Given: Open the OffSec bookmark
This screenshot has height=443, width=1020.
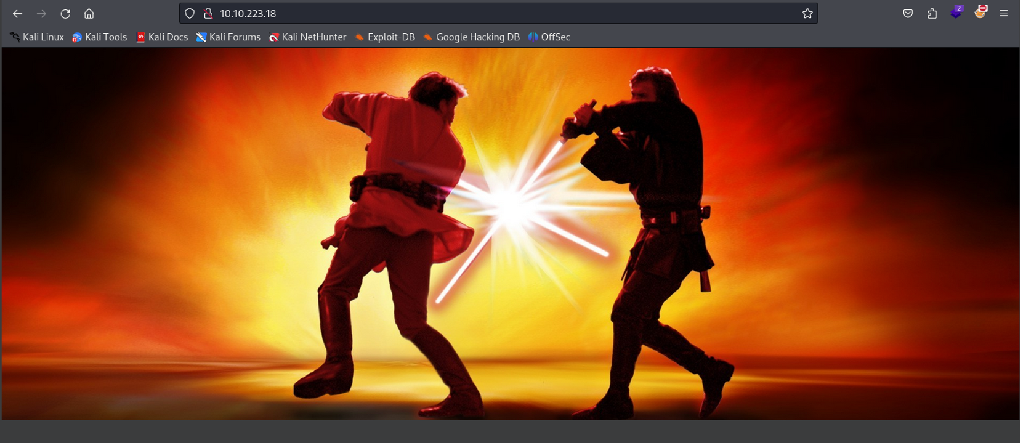Looking at the screenshot, I should pyautogui.click(x=549, y=37).
